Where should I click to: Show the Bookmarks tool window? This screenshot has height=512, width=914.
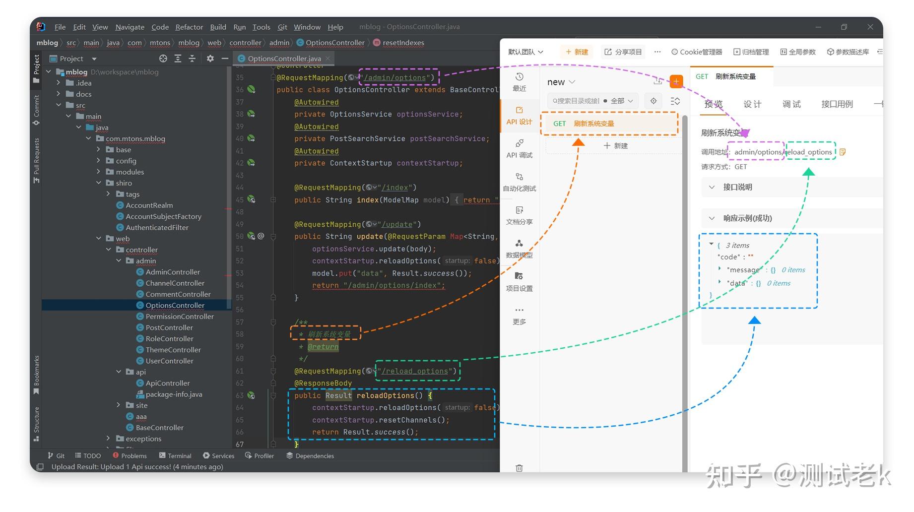[36, 375]
